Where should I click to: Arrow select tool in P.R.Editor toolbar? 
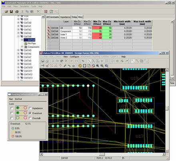[83, 61]
